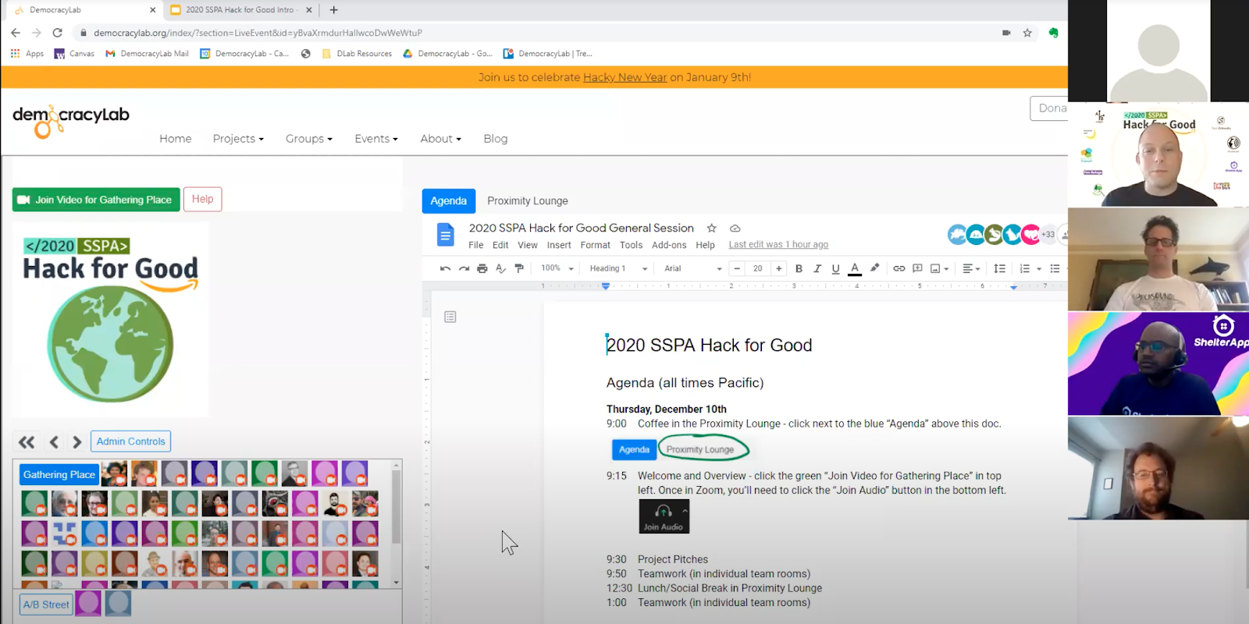
Task: Star the 2020 SSPA Hack for Good doc
Action: tap(711, 228)
